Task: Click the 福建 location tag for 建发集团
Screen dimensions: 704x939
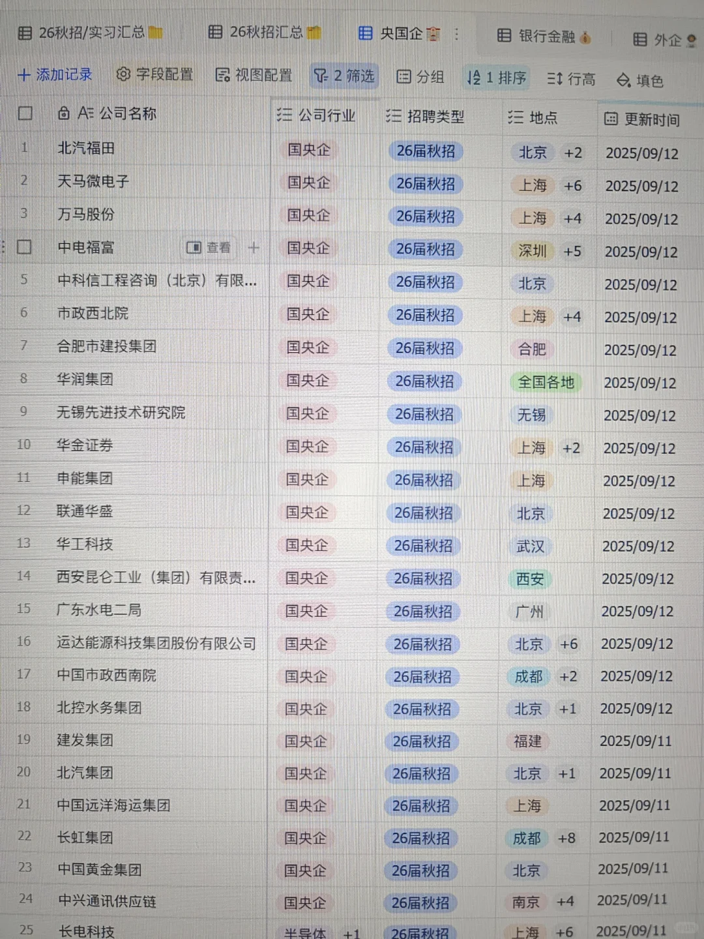Action: [527, 741]
